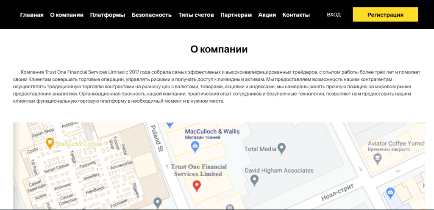Click the Denim Shop label on map

[43, 133]
